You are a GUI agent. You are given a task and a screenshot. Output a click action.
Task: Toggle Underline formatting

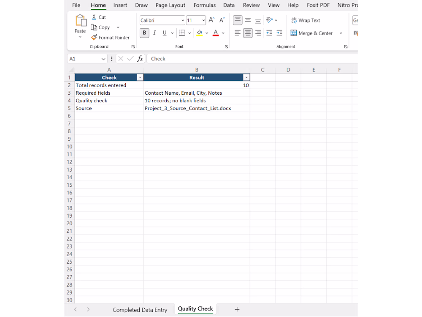[165, 33]
